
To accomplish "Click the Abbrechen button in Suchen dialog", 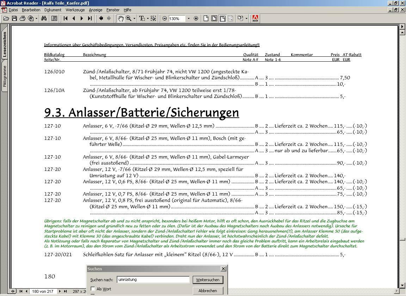I will click(x=208, y=291).
